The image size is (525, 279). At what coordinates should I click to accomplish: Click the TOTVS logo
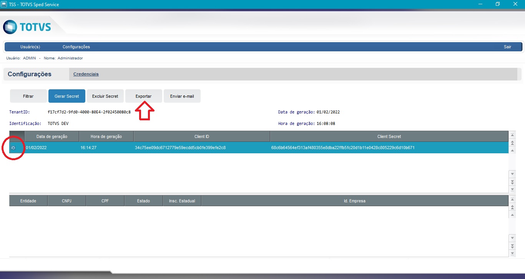(x=27, y=27)
